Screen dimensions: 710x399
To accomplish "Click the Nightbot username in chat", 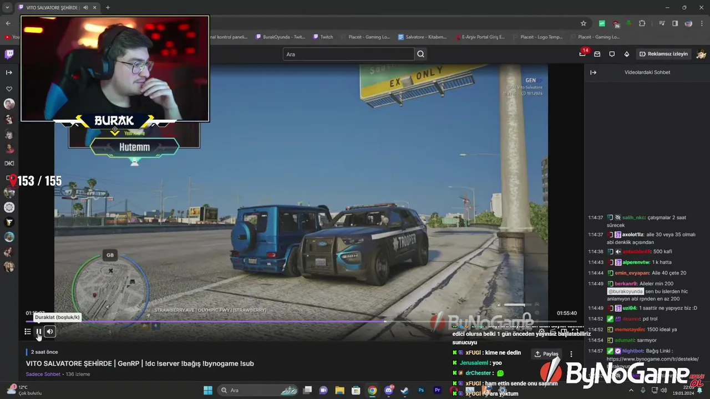I will (633, 351).
